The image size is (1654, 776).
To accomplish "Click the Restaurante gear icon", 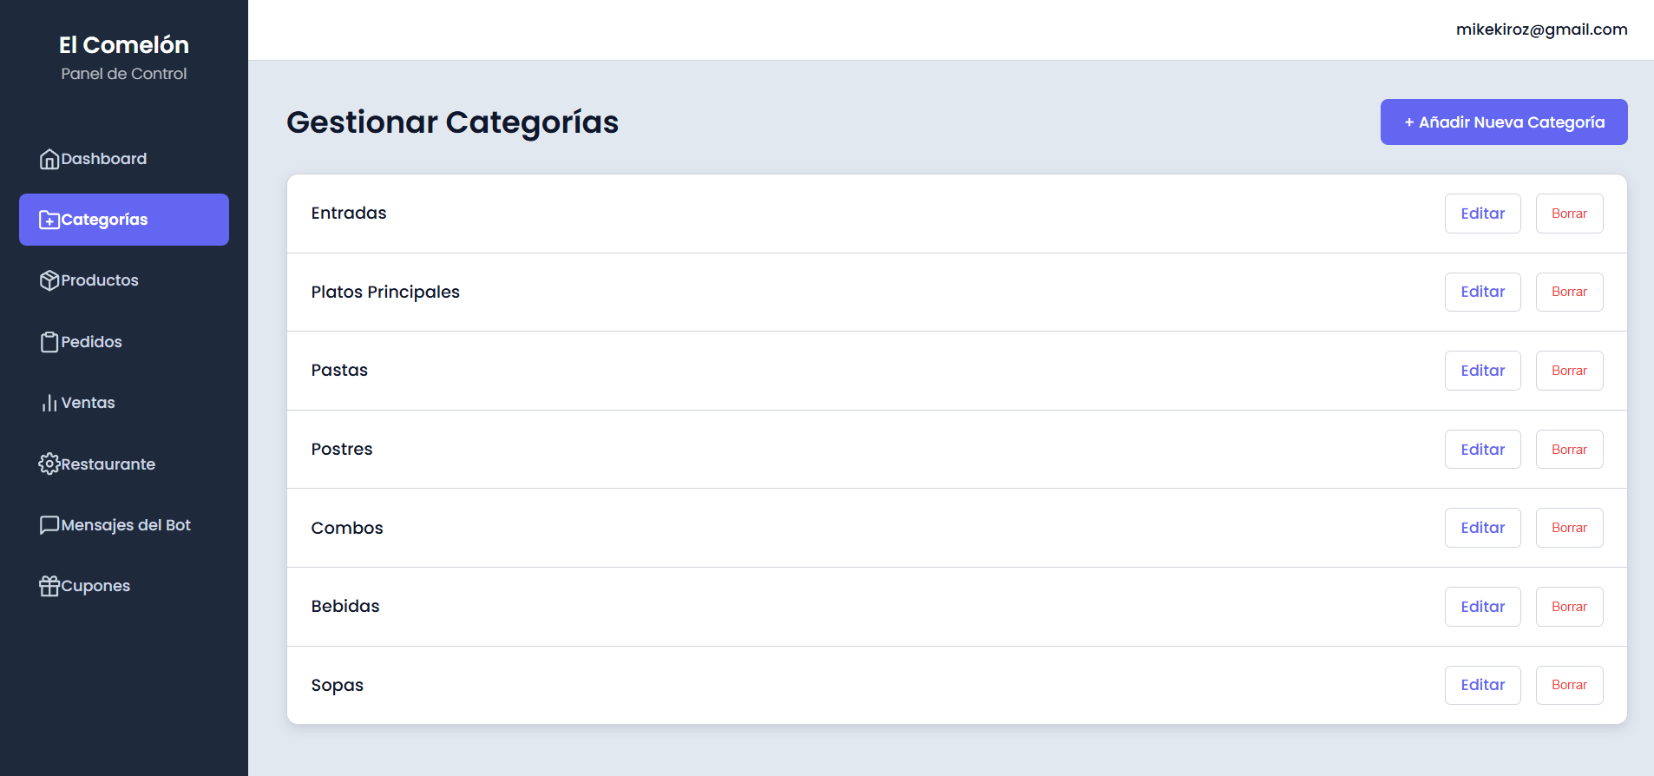I will (x=49, y=464).
